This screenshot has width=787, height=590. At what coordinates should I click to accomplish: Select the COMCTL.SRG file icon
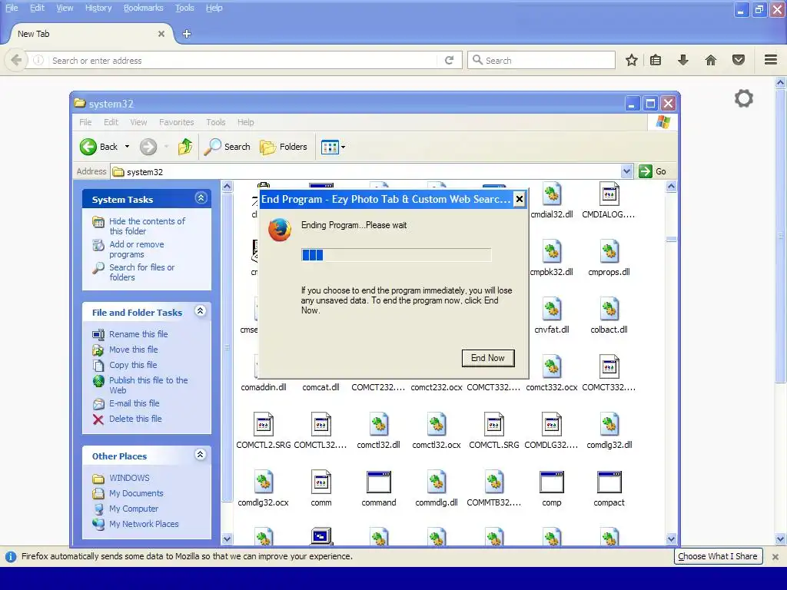[x=494, y=424]
